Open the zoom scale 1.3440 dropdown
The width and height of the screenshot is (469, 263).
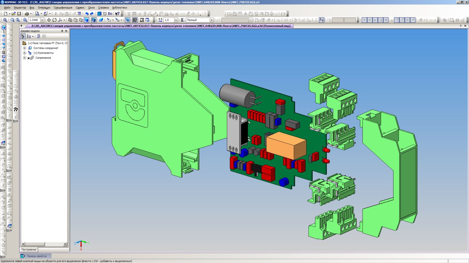(42, 20)
